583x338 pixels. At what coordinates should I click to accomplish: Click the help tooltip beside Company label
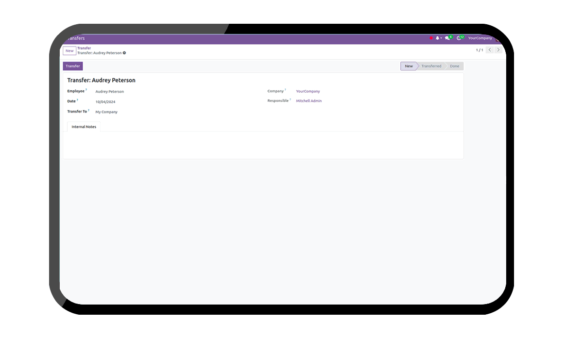285,90
